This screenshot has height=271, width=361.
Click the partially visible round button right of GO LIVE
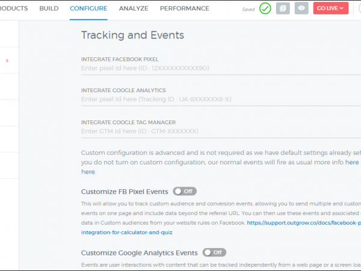(x=359, y=8)
